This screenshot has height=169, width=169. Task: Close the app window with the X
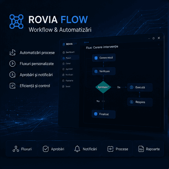(159, 38)
